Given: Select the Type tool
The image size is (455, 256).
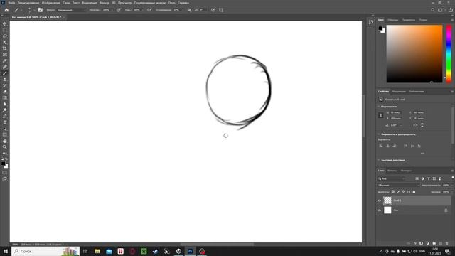Looking at the screenshot, I should point(5,122).
